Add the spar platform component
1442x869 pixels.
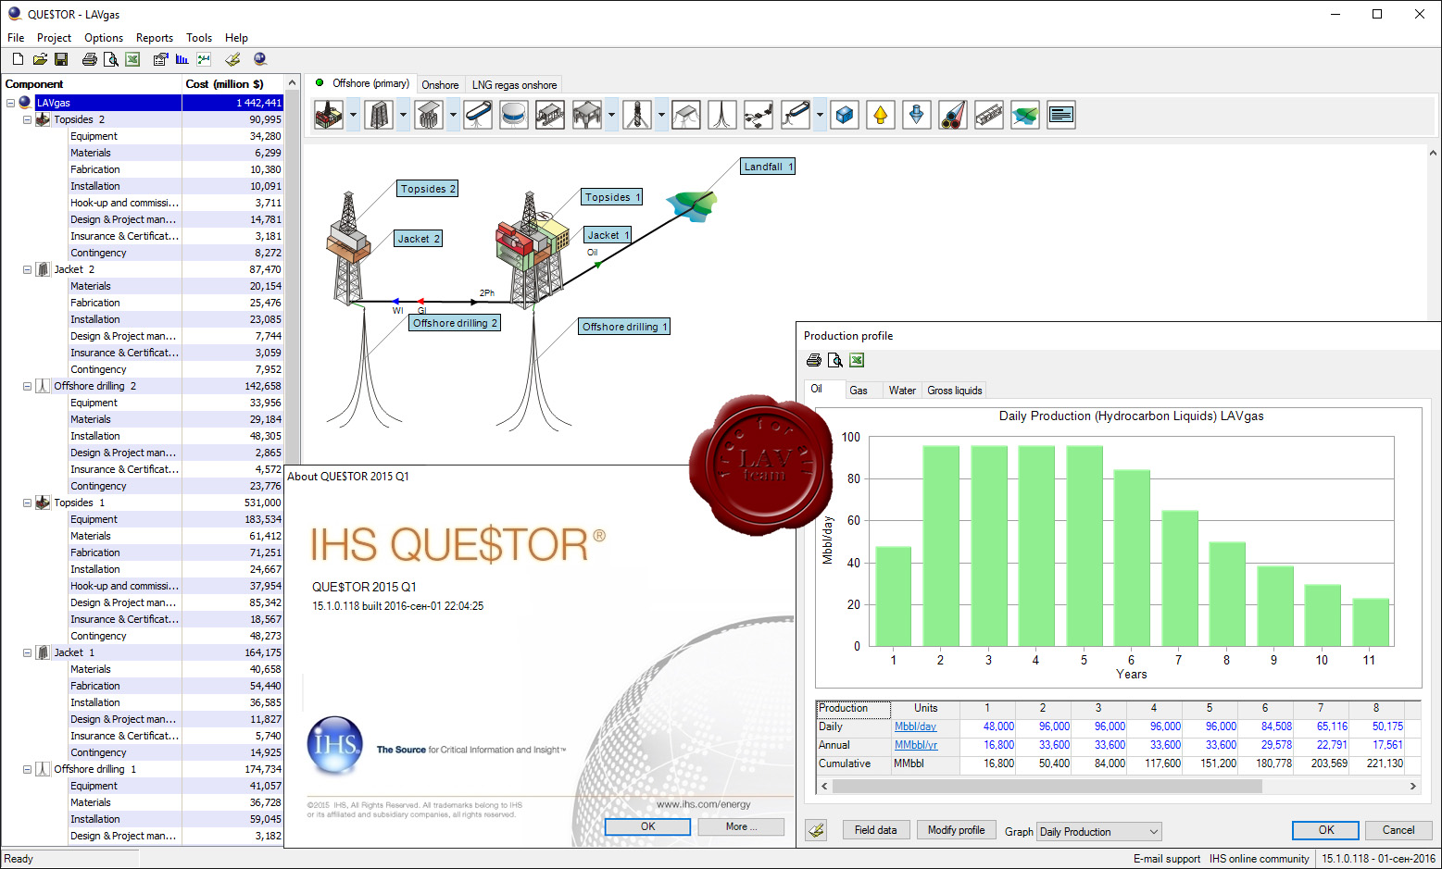(x=637, y=116)
